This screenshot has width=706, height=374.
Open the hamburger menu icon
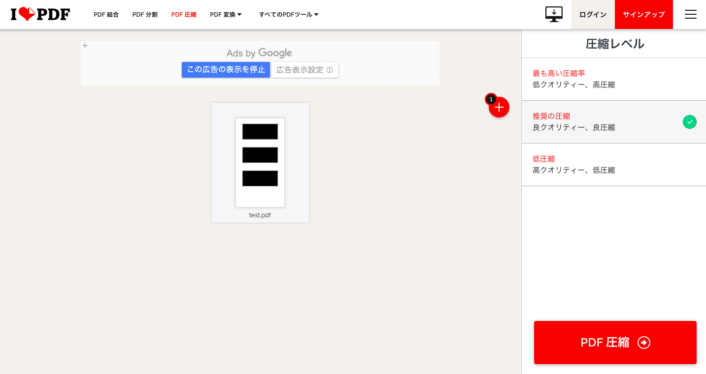pos(691,14)
